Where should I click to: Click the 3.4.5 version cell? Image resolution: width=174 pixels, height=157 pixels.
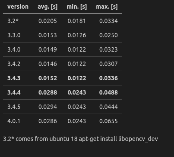coord(14,107)
